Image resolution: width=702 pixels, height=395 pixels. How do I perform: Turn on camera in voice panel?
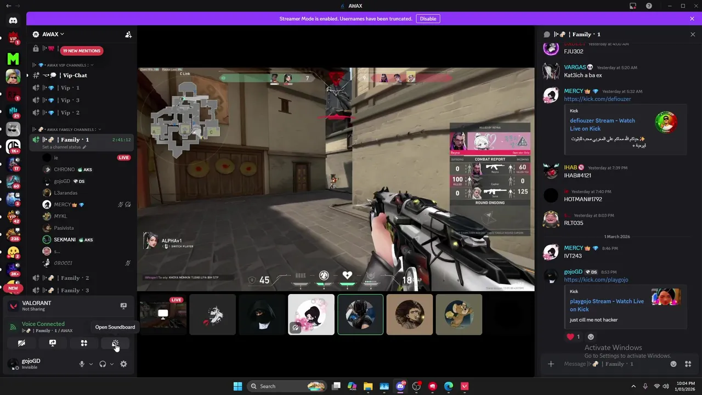(21, 343)
